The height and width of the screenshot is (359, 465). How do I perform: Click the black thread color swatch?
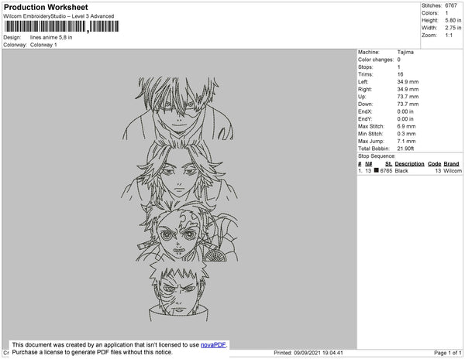pos(377,170)
